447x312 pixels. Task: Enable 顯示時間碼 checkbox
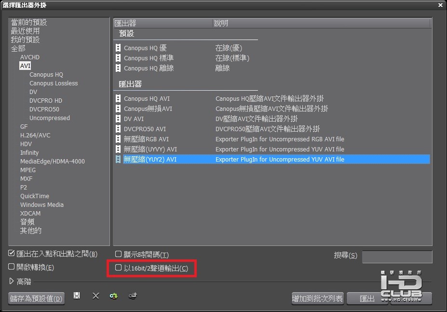pyautogui.click(x=118, y=254)
